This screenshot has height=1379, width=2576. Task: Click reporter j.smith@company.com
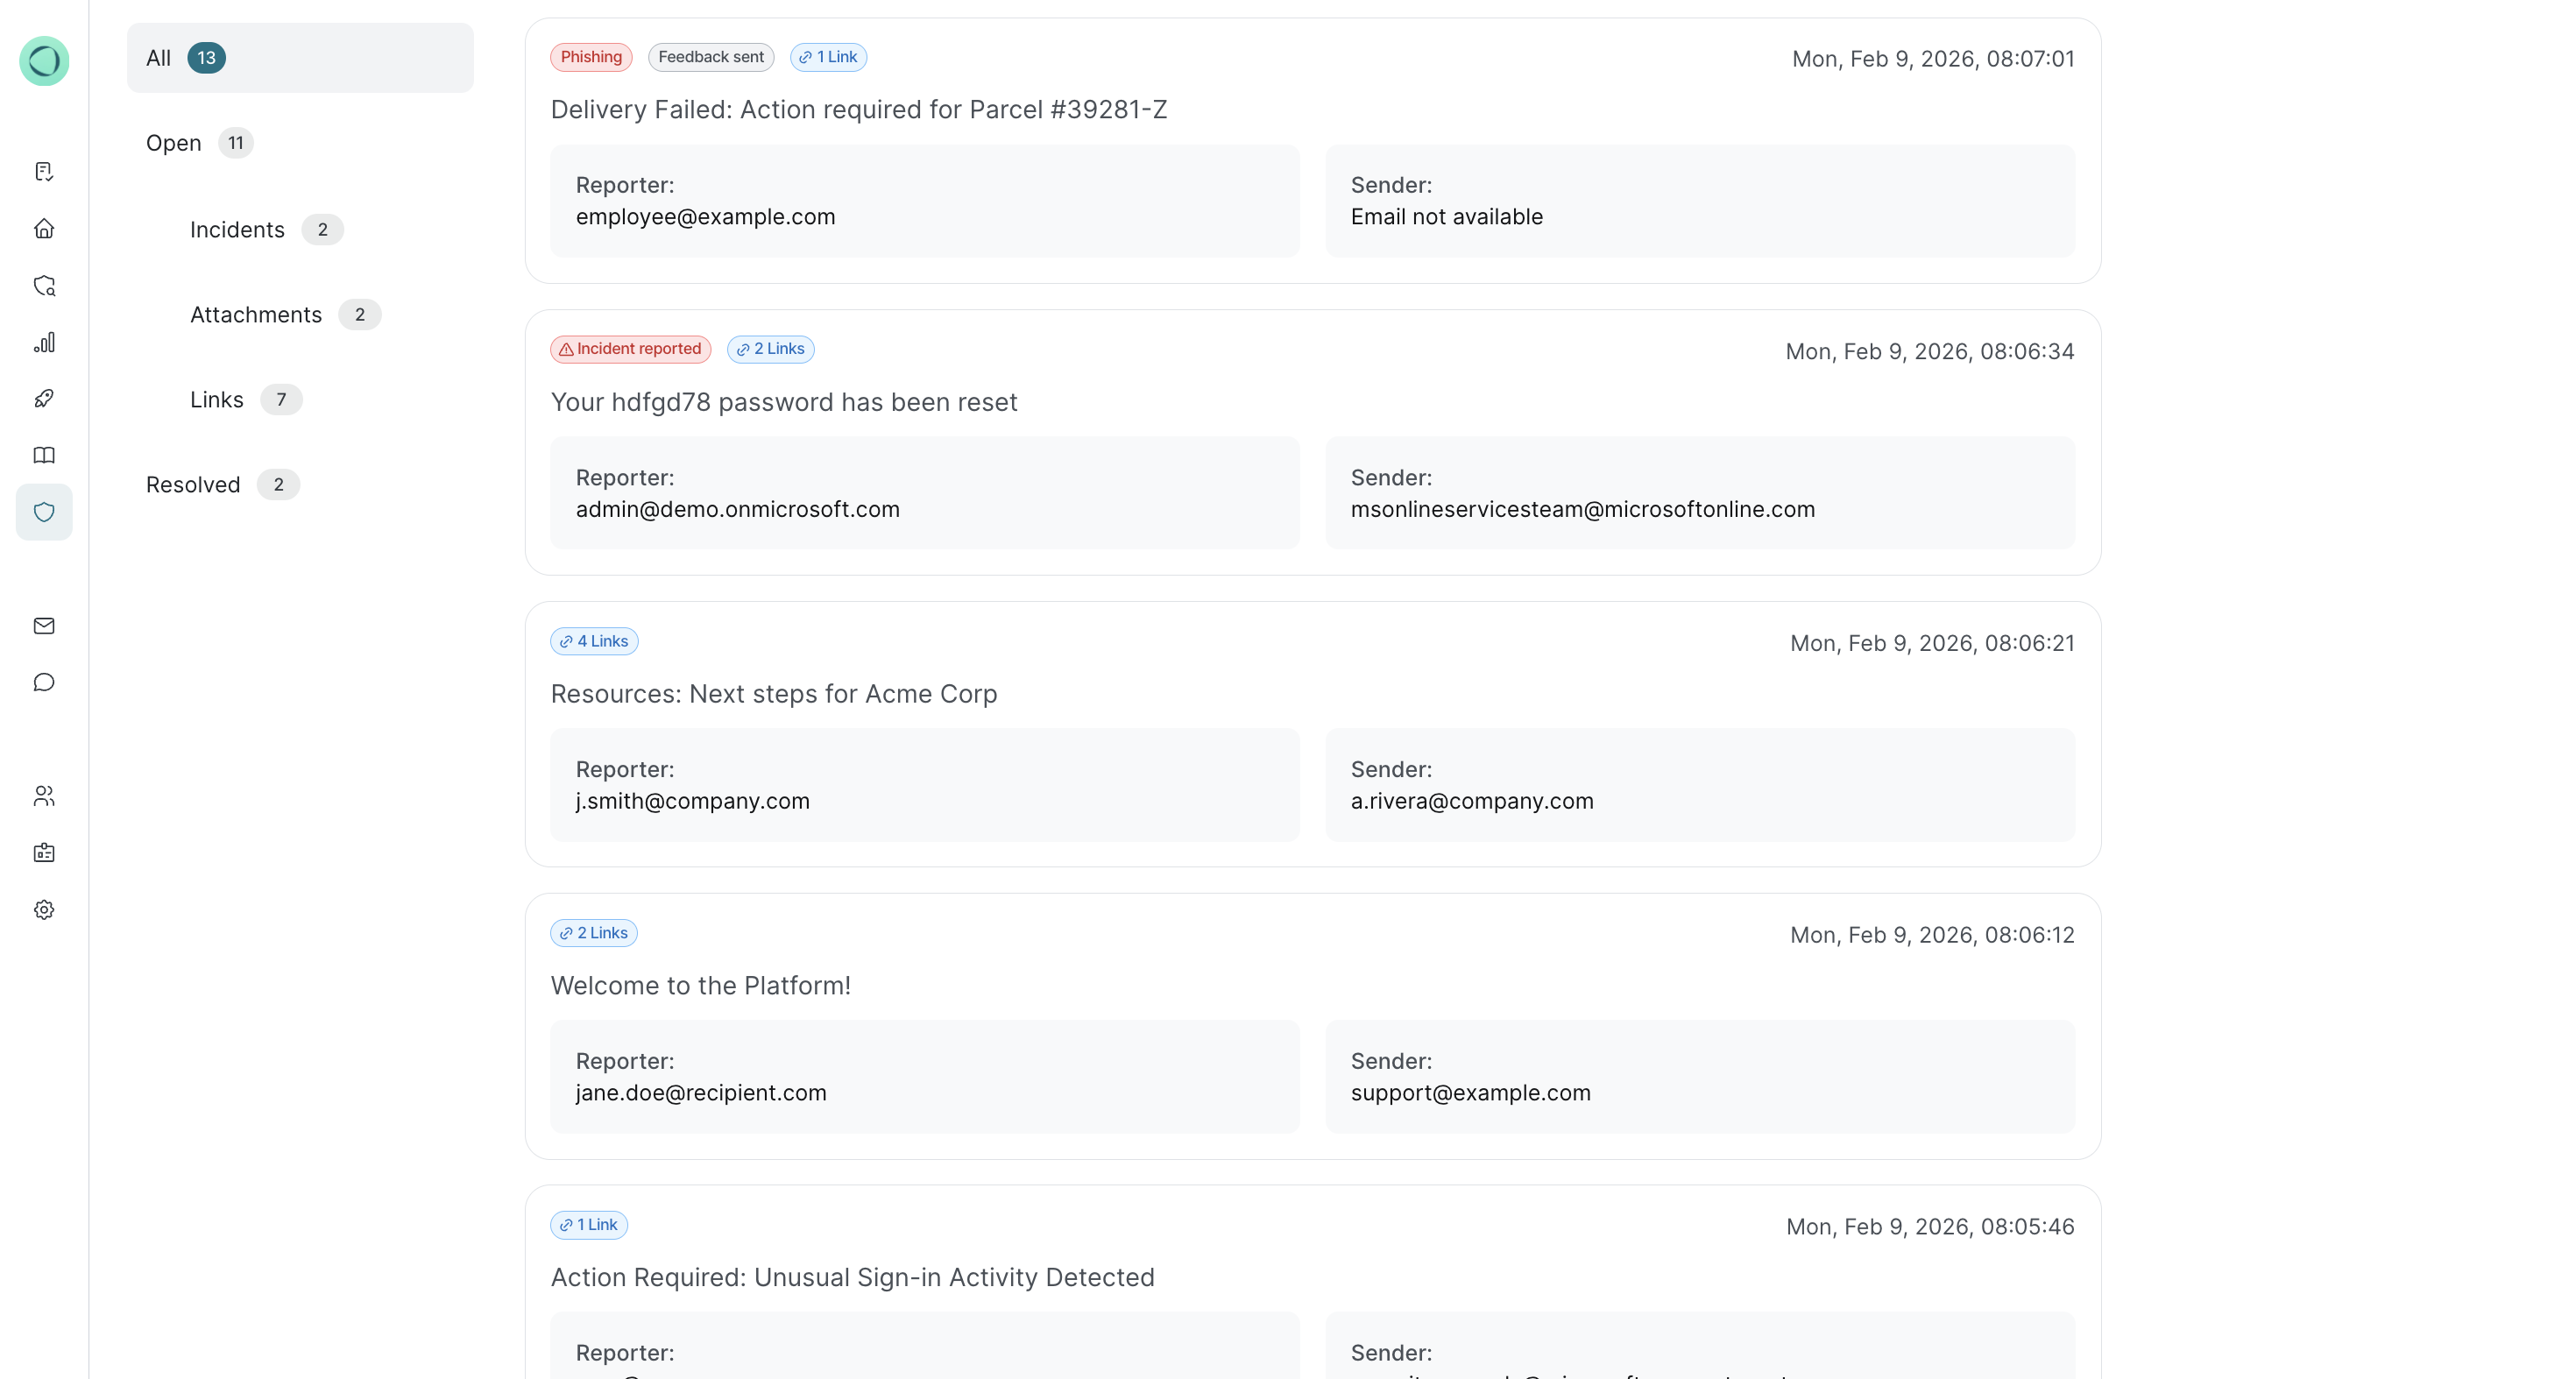(693, 802)
